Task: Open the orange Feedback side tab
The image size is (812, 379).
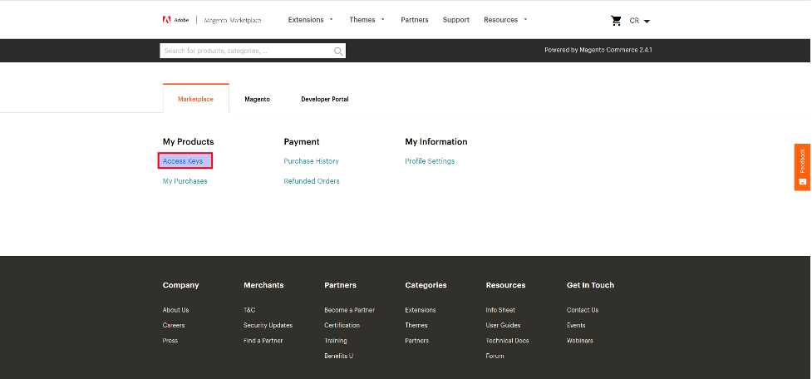Action: (x=802, y=167)
